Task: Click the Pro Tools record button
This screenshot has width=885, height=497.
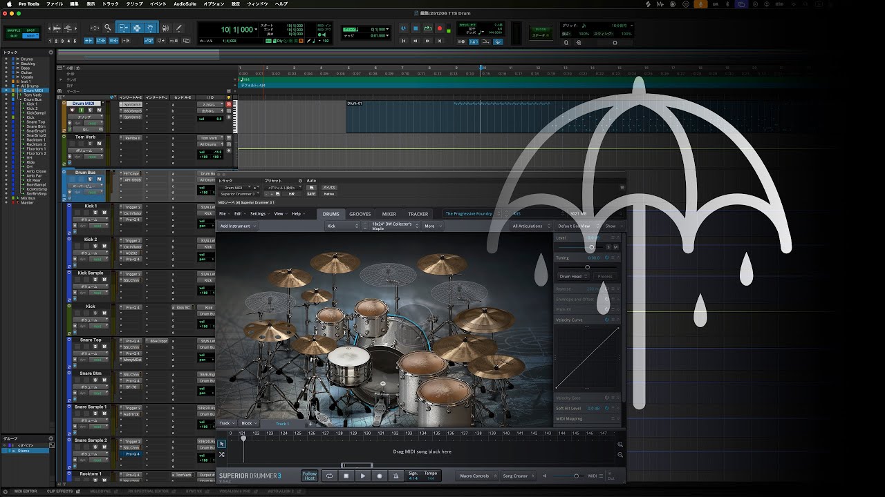Action: (440, 28)
